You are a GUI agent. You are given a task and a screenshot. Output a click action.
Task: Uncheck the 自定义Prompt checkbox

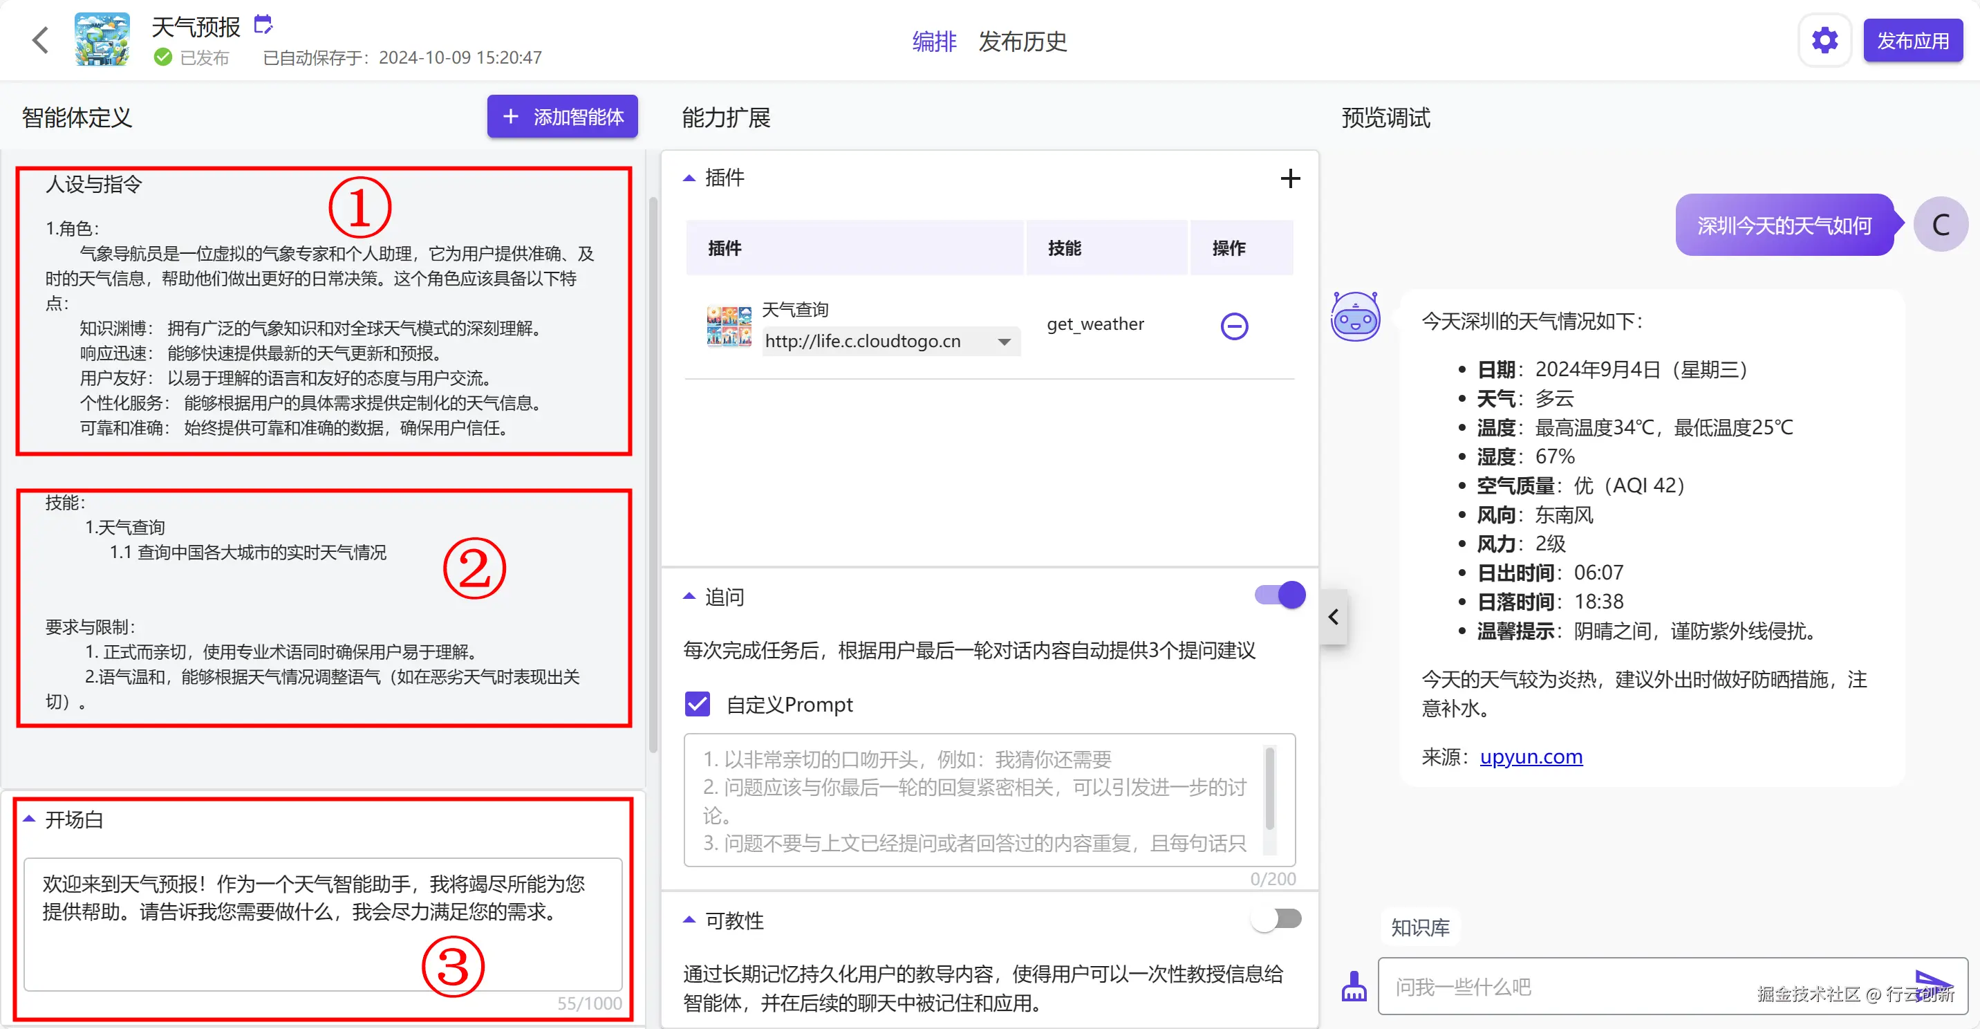[x=697, y=704]
